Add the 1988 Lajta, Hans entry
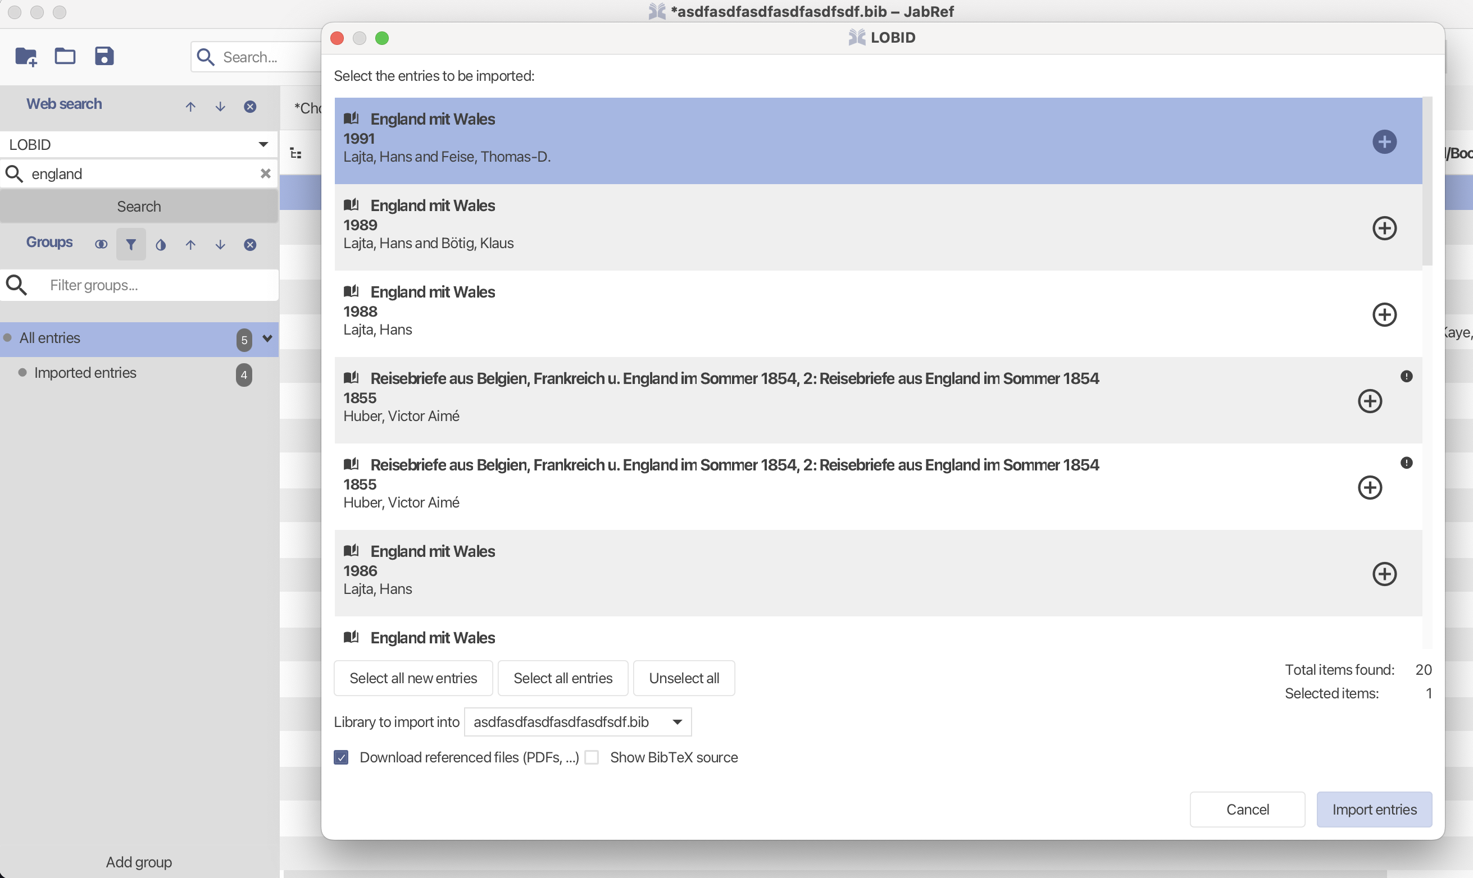1473x878 pixels. tap(1384, 314)
